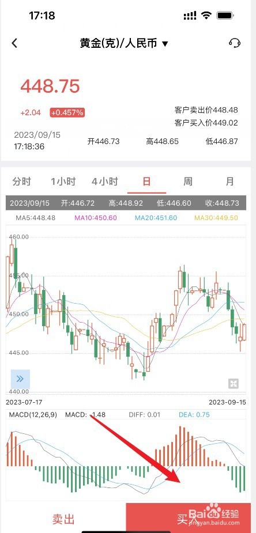Tap 客户买入价449.02 text

point(206,123)
